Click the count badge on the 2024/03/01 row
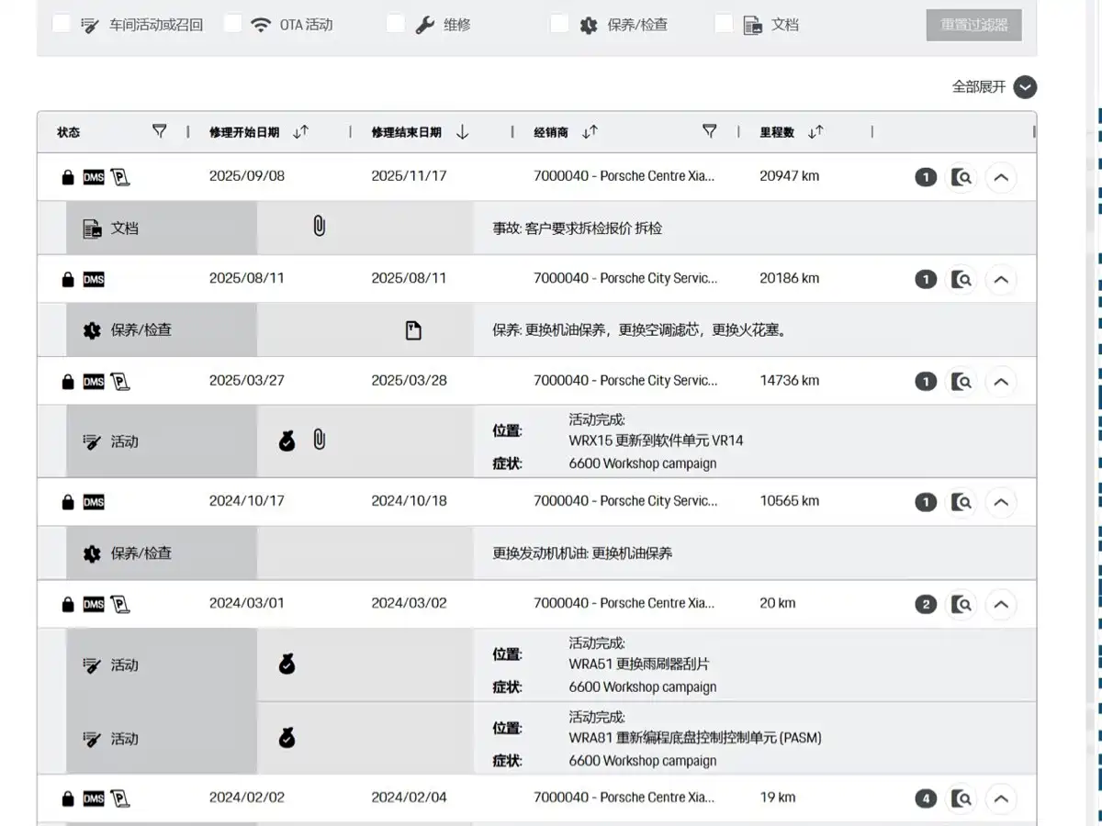The width and height of the screenshot is (1102, 826). (x=926, y=604)
